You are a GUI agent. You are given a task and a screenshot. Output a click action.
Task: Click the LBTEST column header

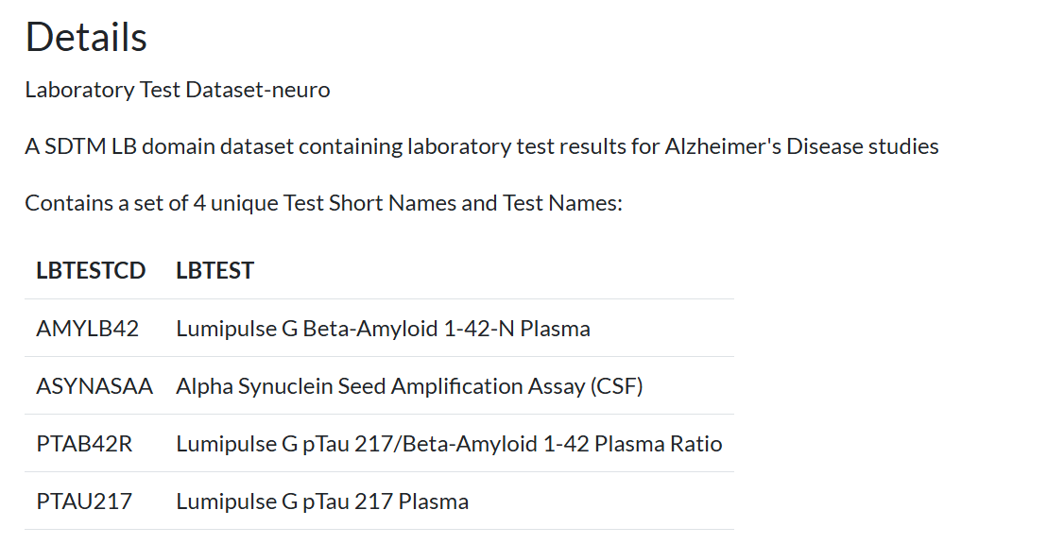click(215, 270)
